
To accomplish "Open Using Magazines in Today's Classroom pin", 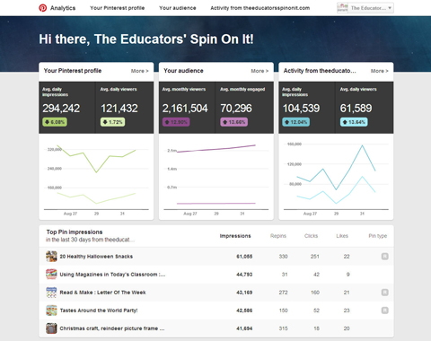I will [x=112, y=275].
